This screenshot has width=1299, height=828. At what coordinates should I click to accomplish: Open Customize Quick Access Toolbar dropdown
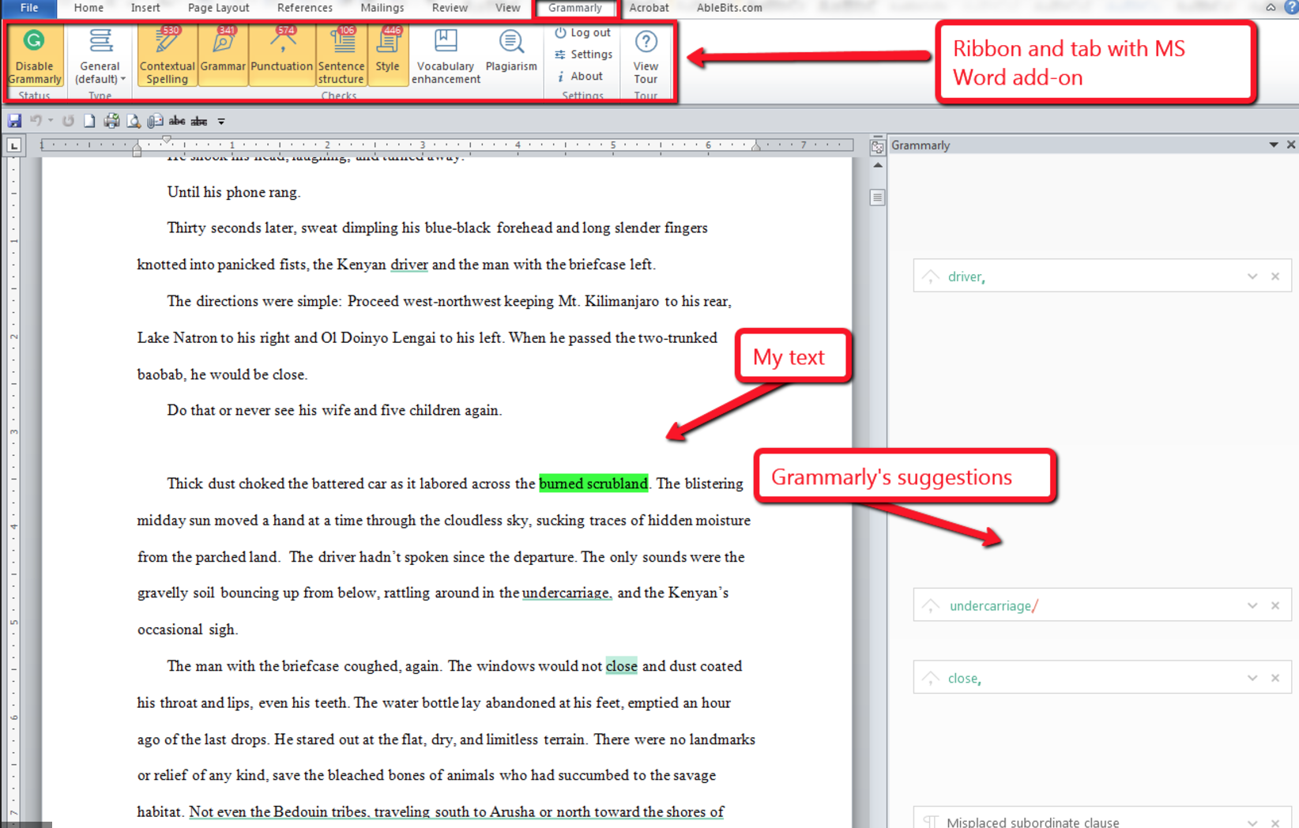[221, 122]
